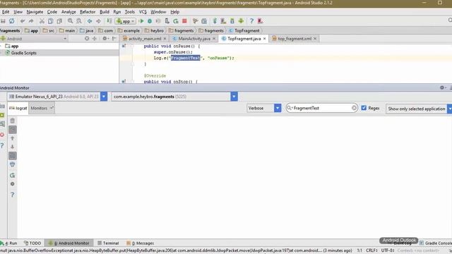The height and width of the screenshot is (254, 452).
Task: Toggle soft wraps icon in logcat
Action: (x=13, y=156)
